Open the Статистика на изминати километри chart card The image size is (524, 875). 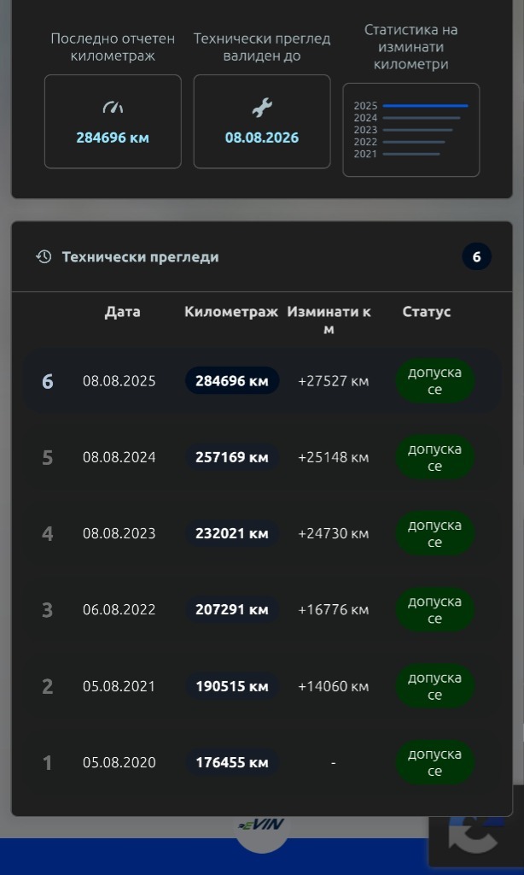[x=410, y=130]
